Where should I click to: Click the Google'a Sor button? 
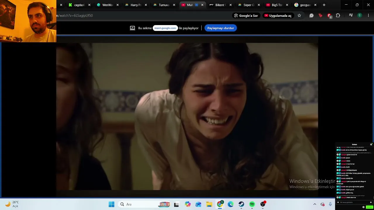point(246,15)
